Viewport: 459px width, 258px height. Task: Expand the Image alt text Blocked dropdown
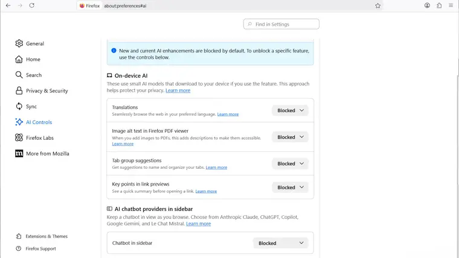[290, 137]
